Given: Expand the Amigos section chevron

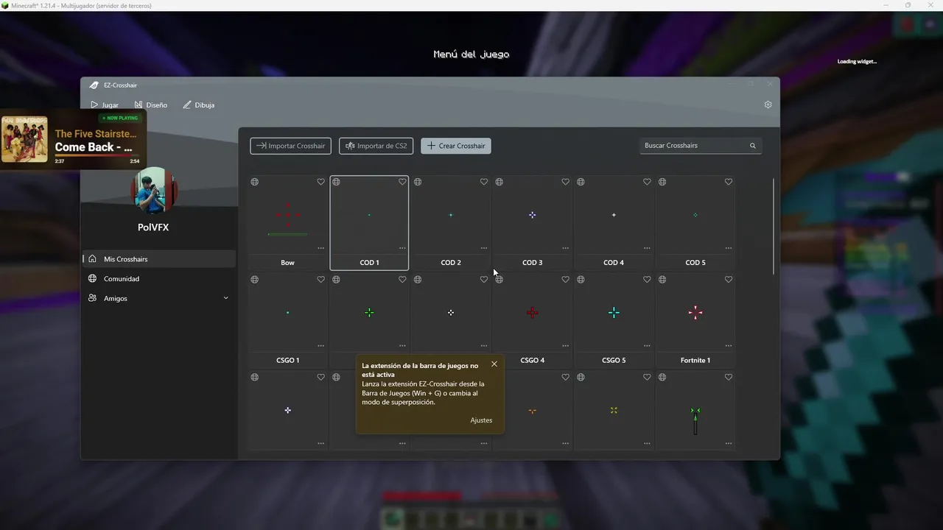Looking at the screenshot, I should [x=225, y=298].
